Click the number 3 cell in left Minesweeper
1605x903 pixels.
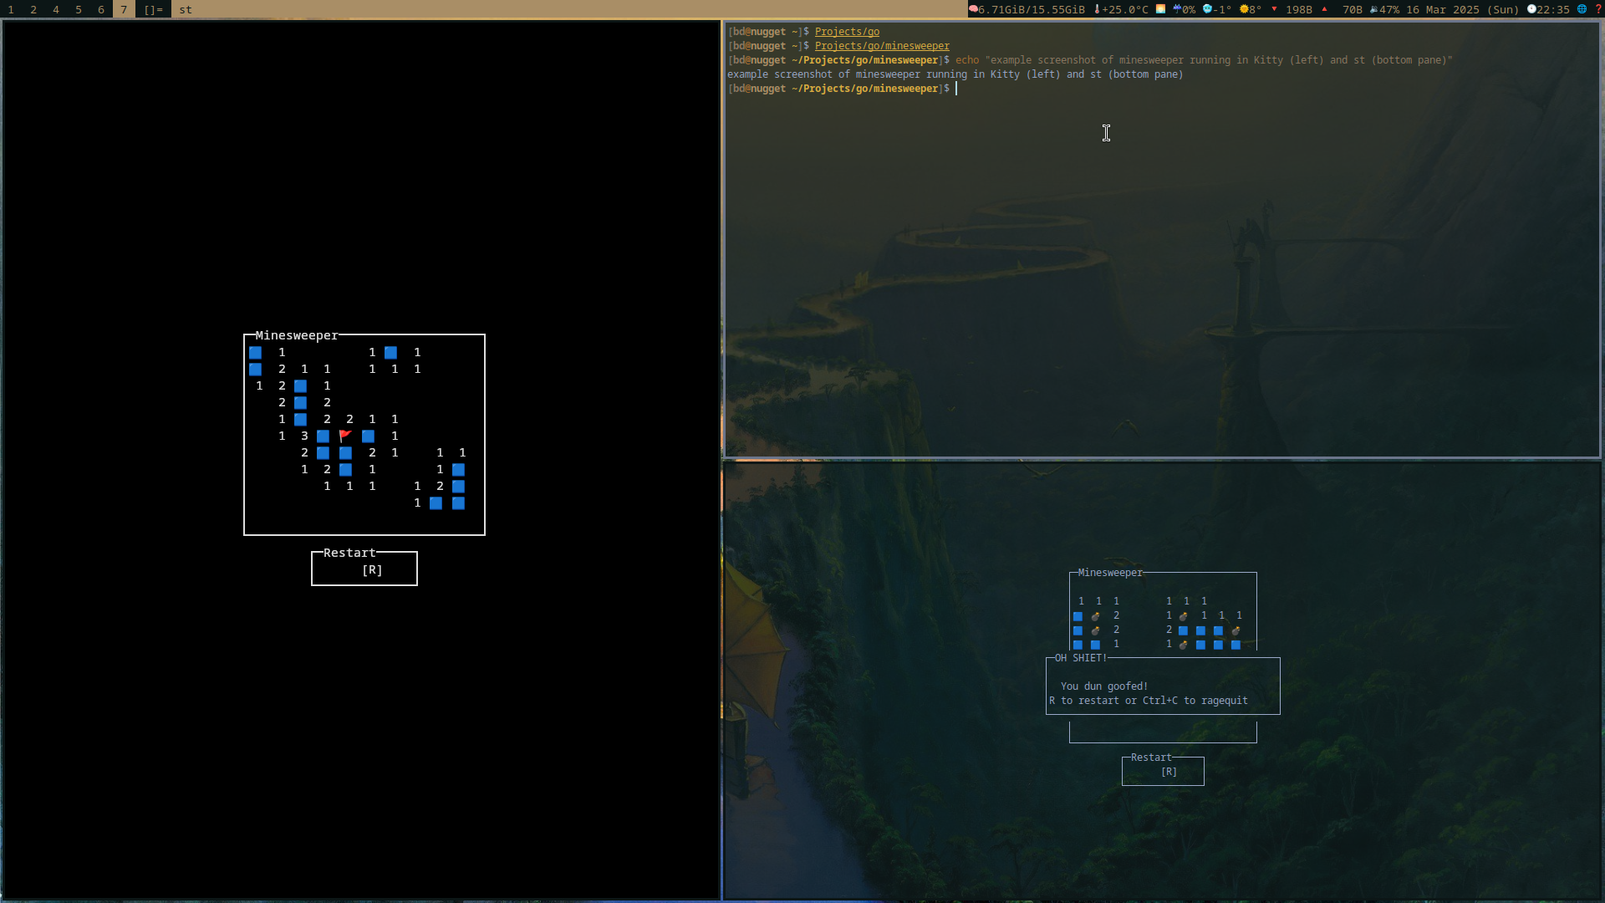point(304,436)
